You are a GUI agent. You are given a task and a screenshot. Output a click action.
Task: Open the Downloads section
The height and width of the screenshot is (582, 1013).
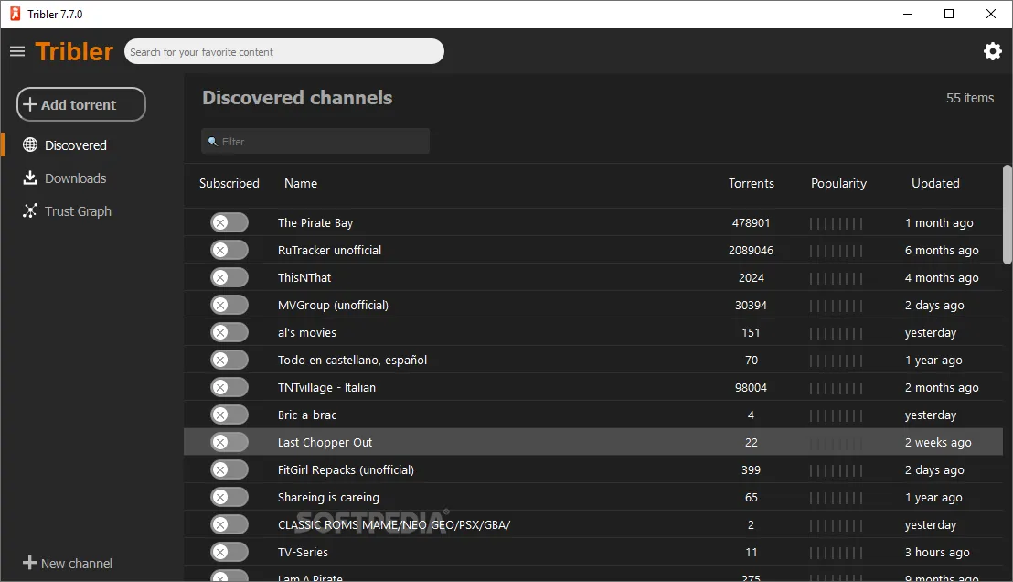(75, 178)
